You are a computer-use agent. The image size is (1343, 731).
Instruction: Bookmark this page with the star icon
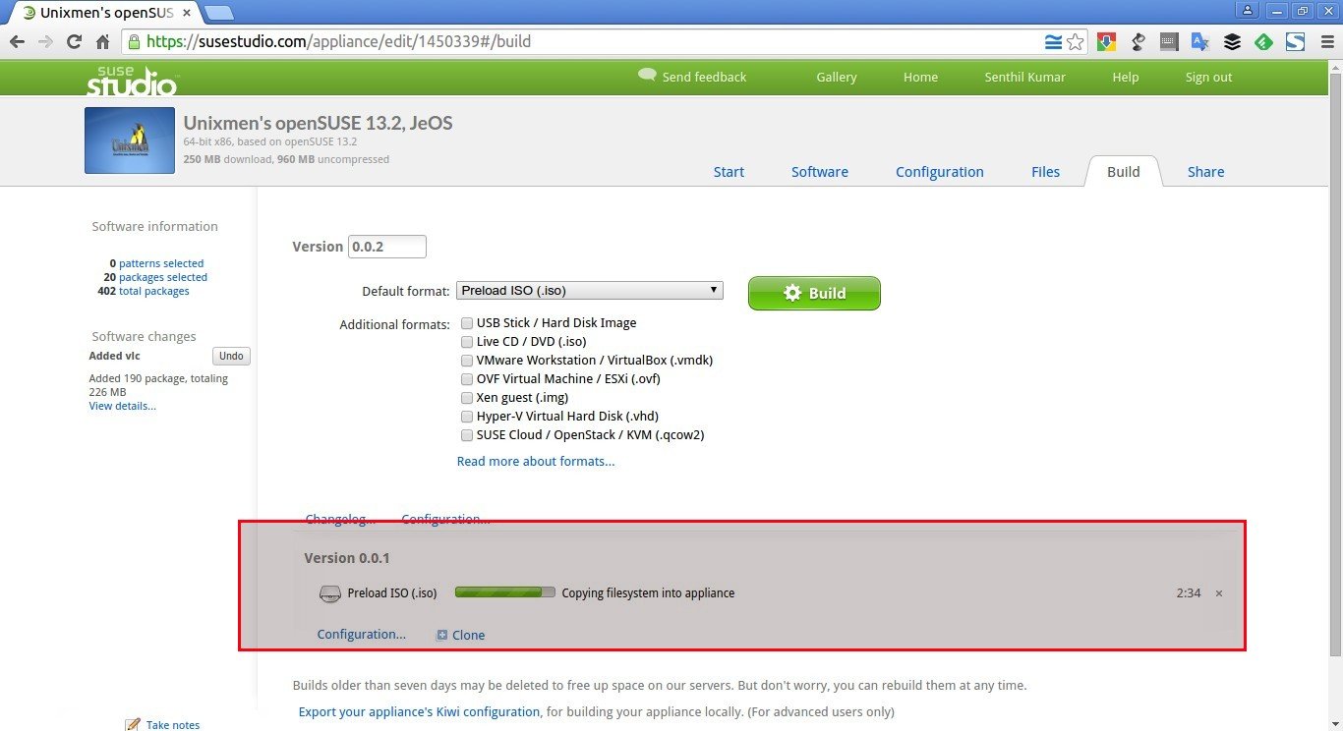point(1076,42)
